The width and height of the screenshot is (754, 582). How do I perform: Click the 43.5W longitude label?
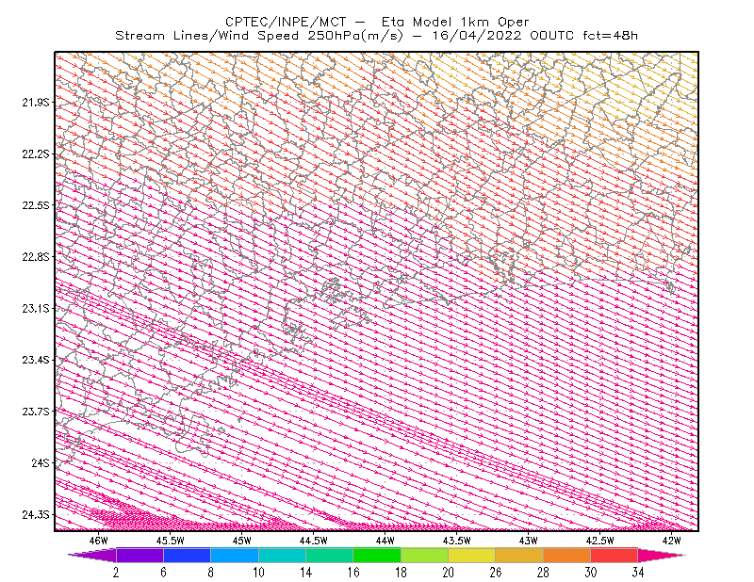456,541
